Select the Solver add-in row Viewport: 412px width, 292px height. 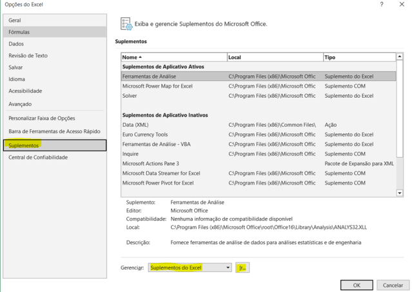pyautogui.click(x=130, y=96)
